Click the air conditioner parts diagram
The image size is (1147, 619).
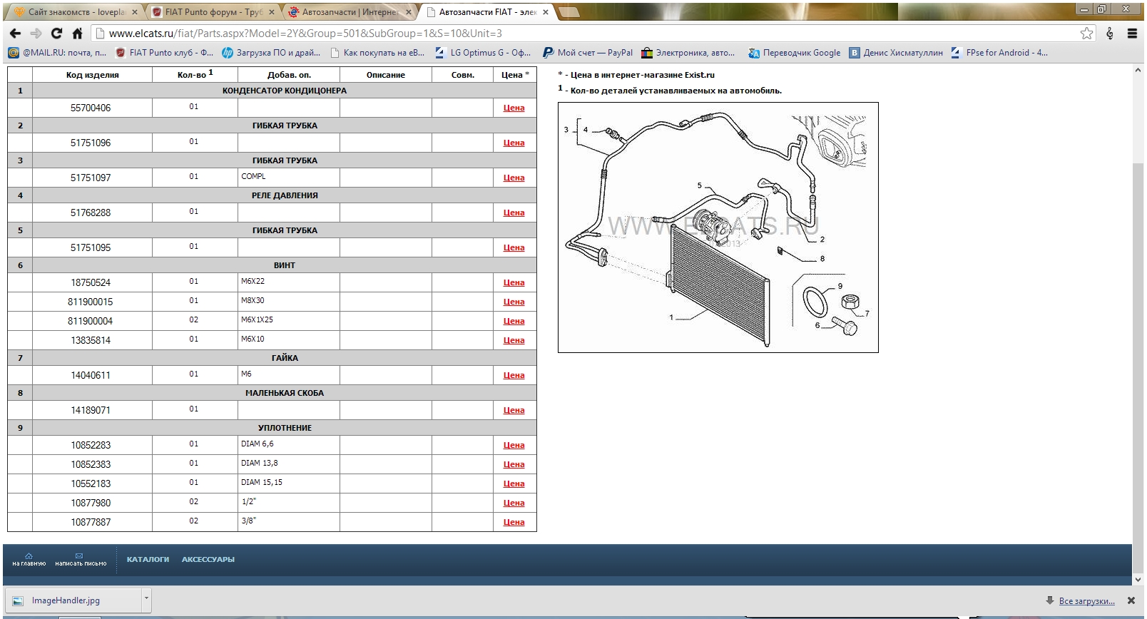click(718, 227)
